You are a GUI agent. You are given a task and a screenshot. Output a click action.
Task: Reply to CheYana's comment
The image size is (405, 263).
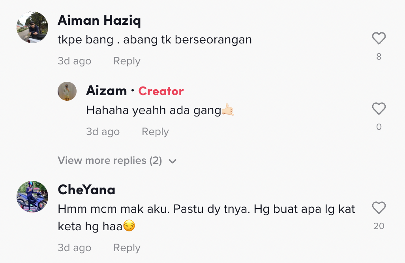(x=127, y=248)
